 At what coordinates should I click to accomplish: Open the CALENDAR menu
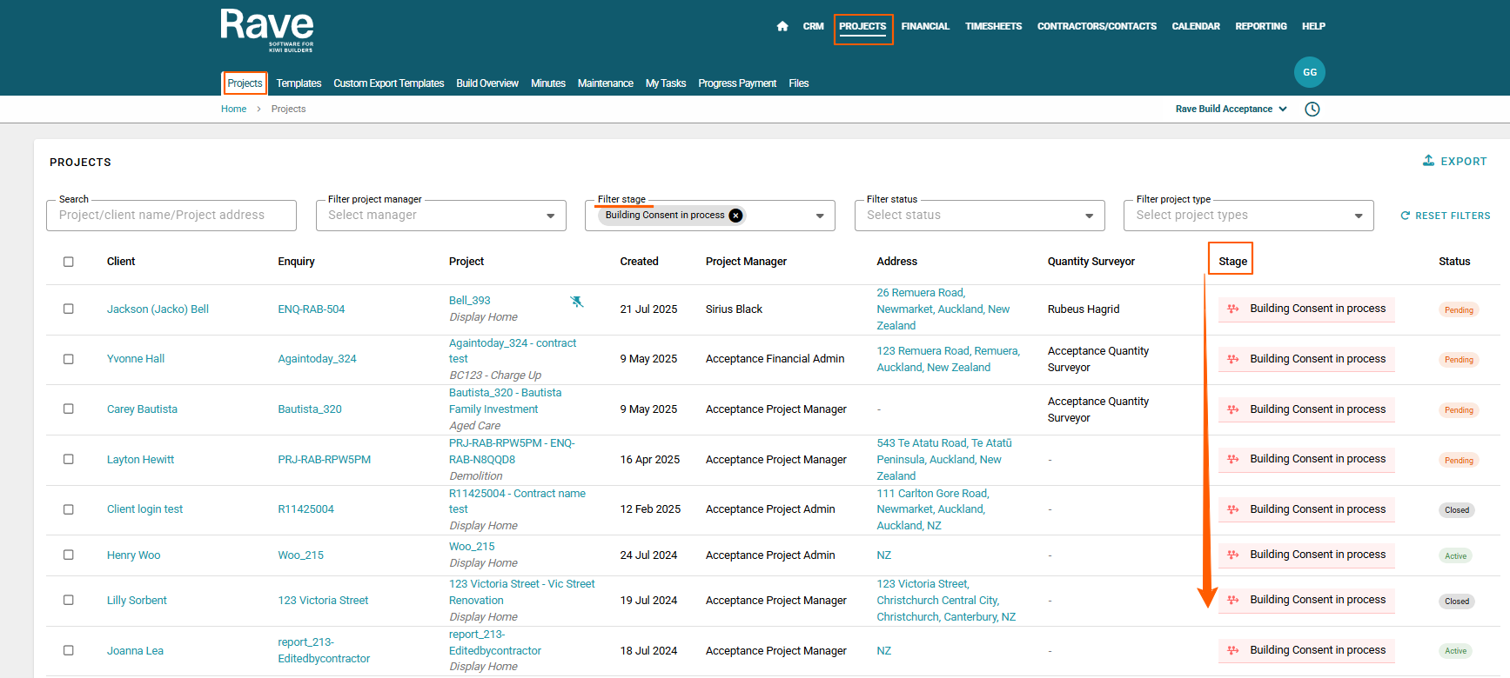pyautogui.click(x=1196, y=26)
